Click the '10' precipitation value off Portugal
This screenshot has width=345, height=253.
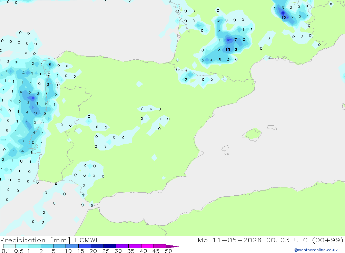click(36, 113)
